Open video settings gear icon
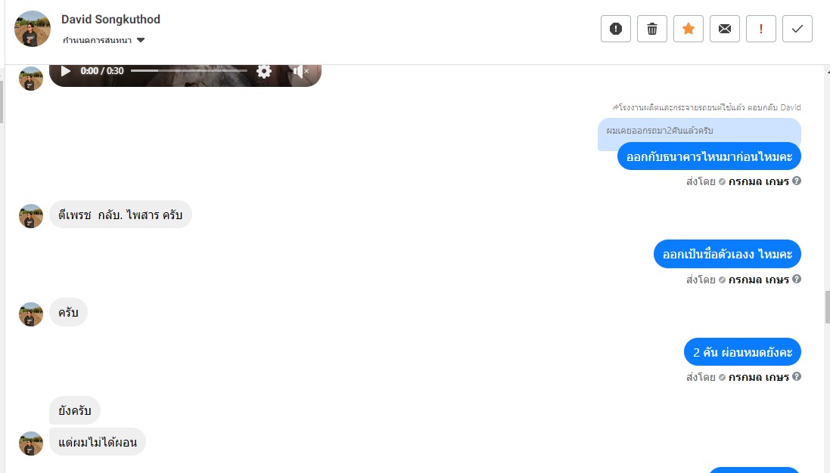 pos(263,71)
